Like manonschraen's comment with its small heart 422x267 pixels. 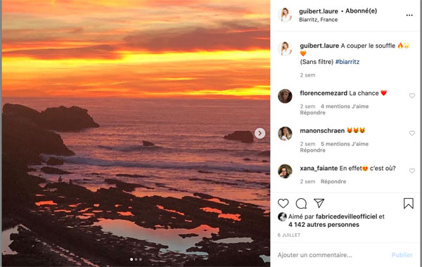412,133
